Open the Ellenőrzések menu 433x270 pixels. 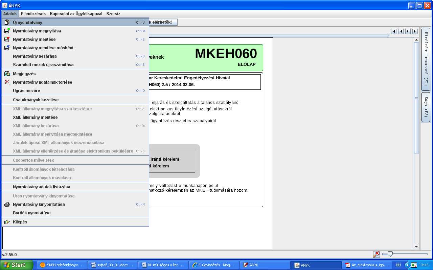point(33,14)
